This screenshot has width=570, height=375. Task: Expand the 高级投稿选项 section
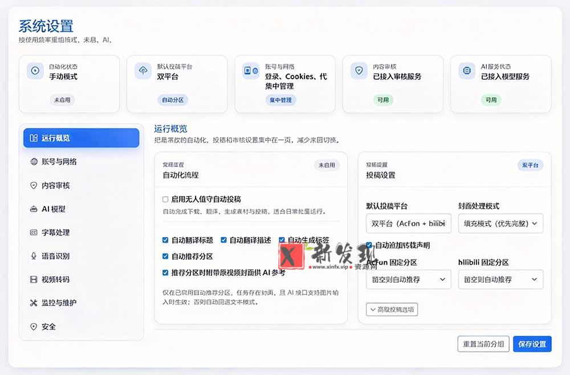[392, 309]
